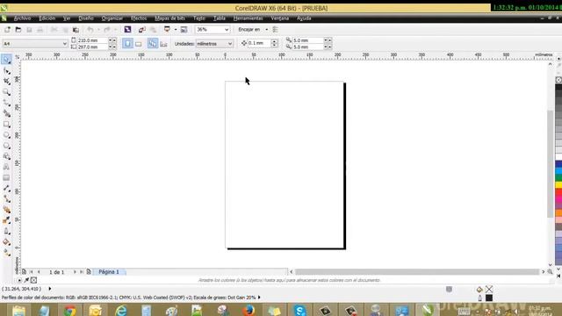Open the Options icon beside Encajar en
562x316 pixels.
(x=275, y=29)
